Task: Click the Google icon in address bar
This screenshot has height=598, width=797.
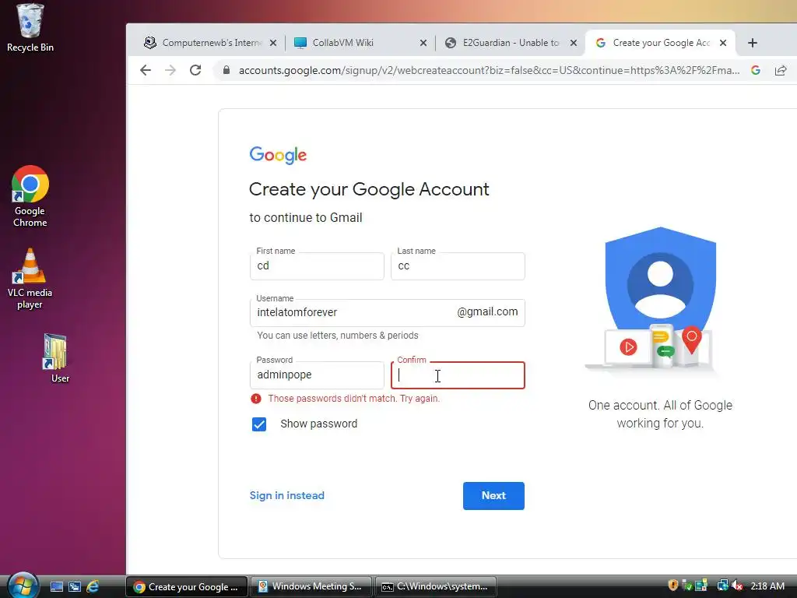Action: click(755, 70)
